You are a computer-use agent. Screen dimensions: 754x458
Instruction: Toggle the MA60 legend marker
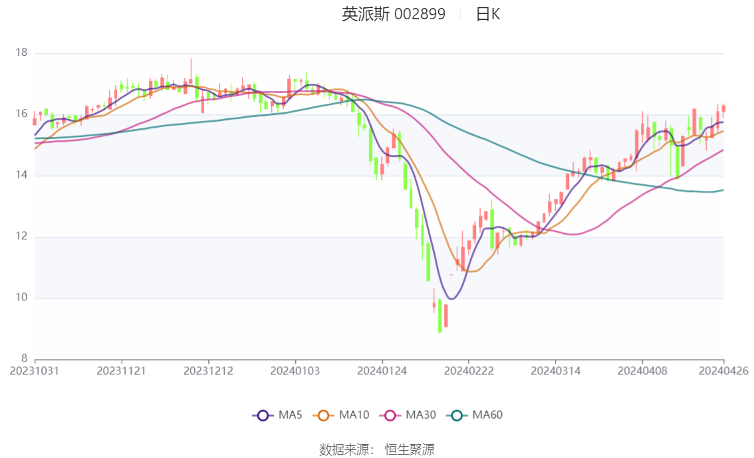point(457,415)
